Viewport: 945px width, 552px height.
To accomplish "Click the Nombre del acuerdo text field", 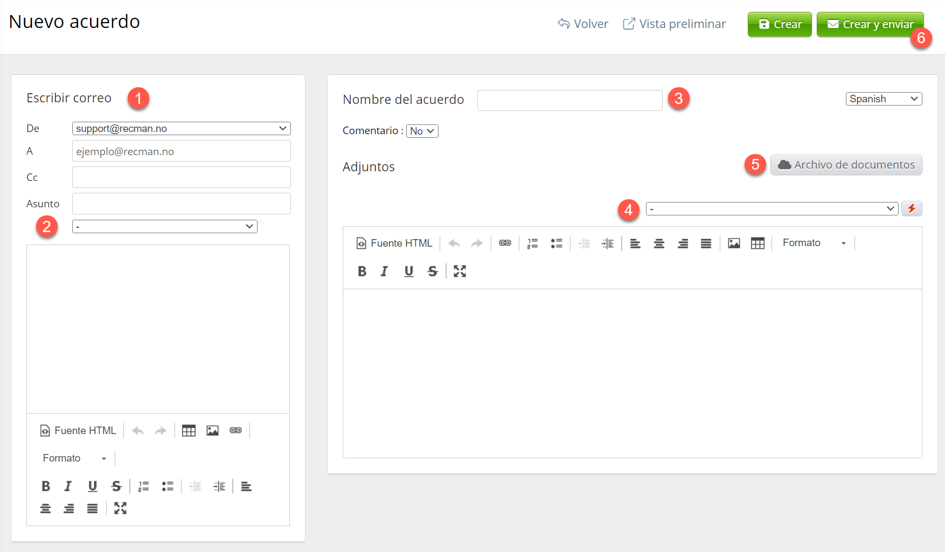I will coord(569,101).
